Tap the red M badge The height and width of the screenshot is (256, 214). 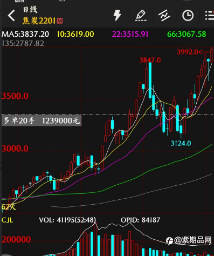60,21
